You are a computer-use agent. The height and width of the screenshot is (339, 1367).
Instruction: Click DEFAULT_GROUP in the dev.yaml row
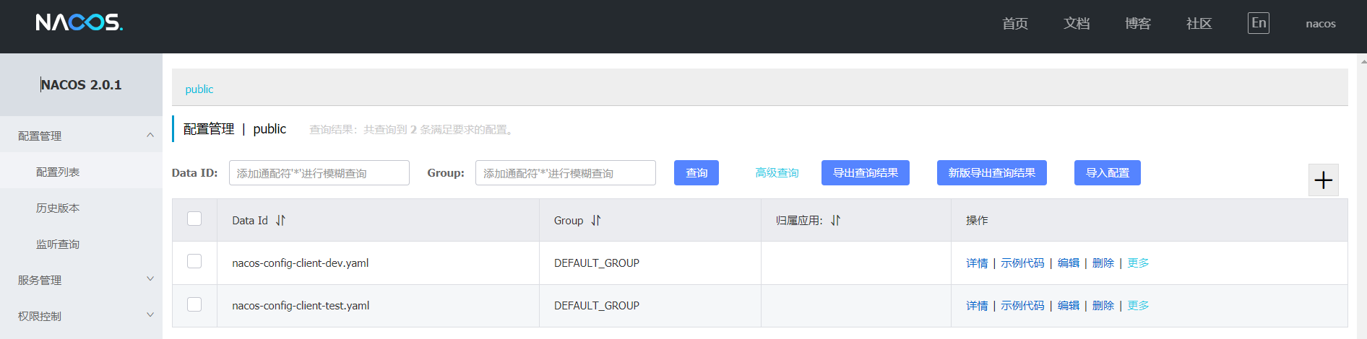(x=597, y=263)
